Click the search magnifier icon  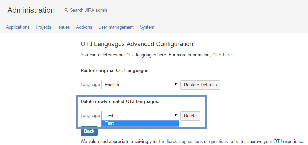(66, 10)
